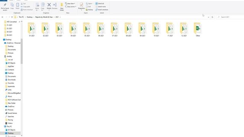Click This PC in navigation pane
This screenshot has width=244, height=137.
point(8,126)
